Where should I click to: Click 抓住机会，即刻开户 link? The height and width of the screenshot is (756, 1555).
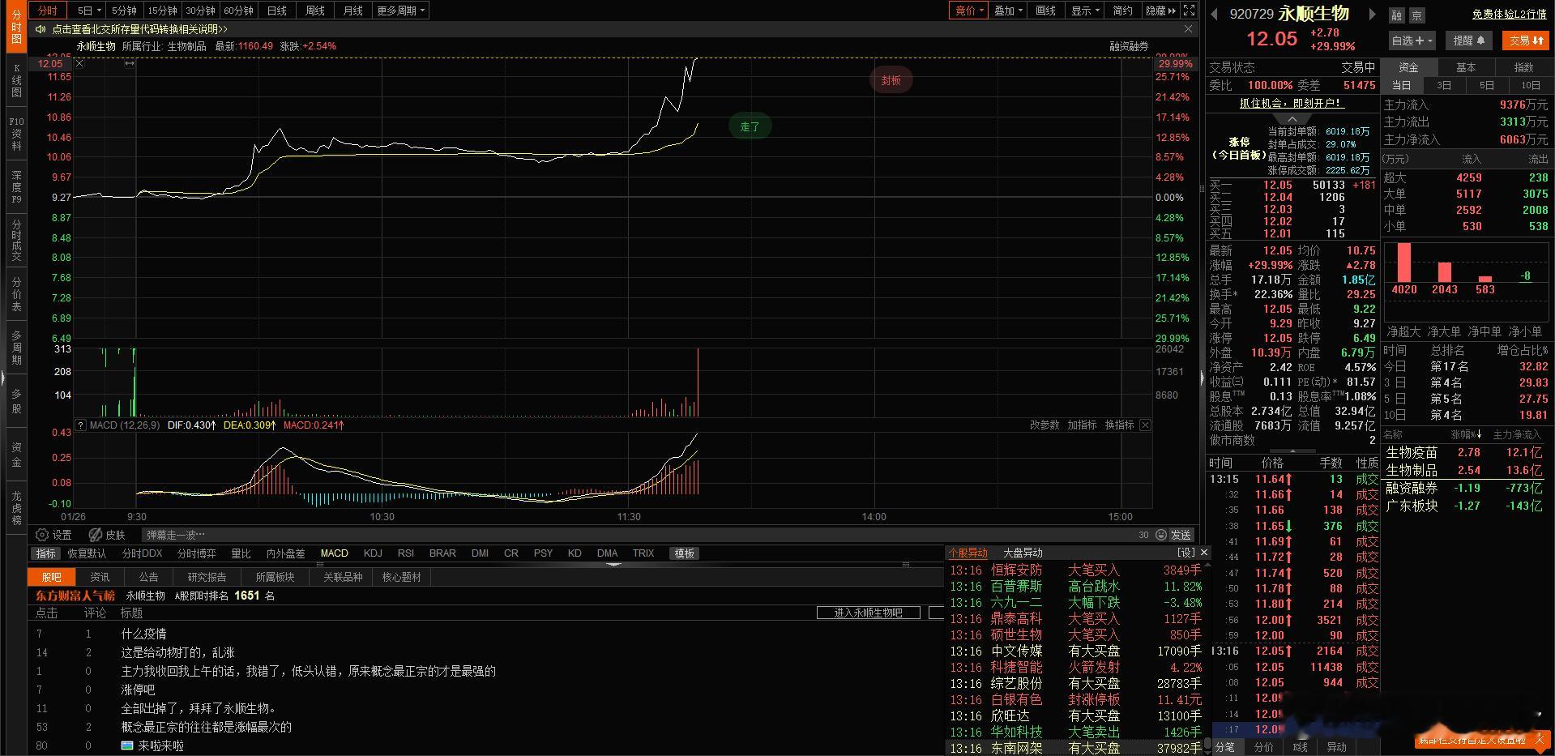point(1292,103)
